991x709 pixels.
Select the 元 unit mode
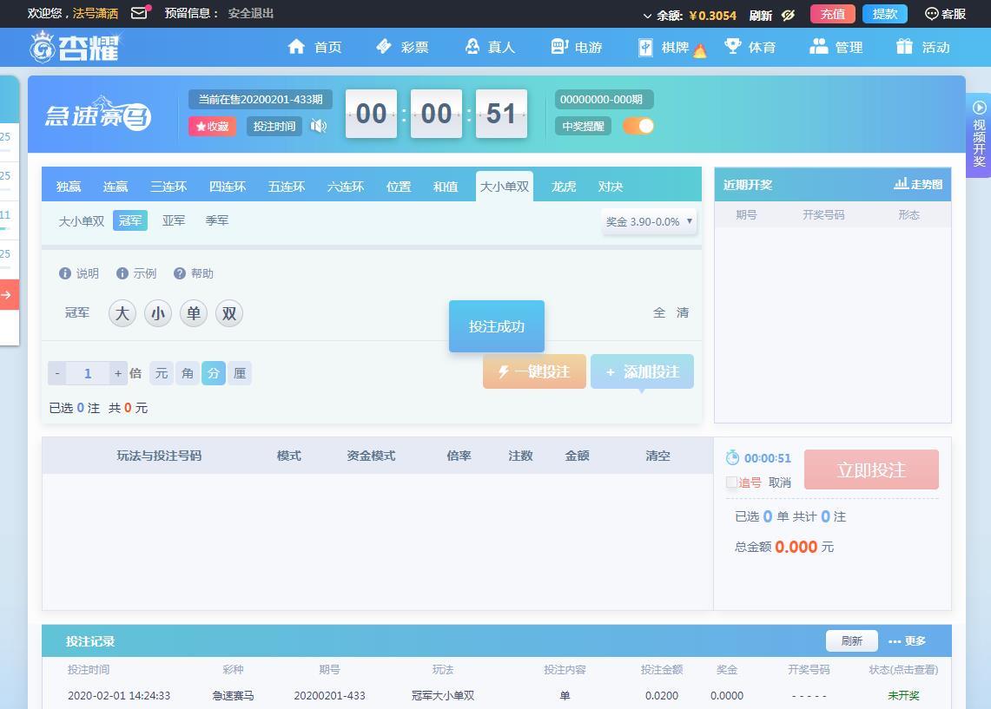162,373
